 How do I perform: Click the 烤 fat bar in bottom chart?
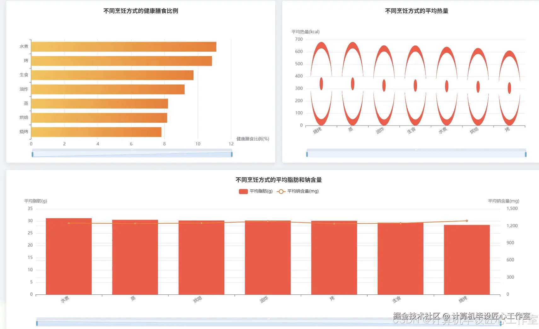click(334, 258)
